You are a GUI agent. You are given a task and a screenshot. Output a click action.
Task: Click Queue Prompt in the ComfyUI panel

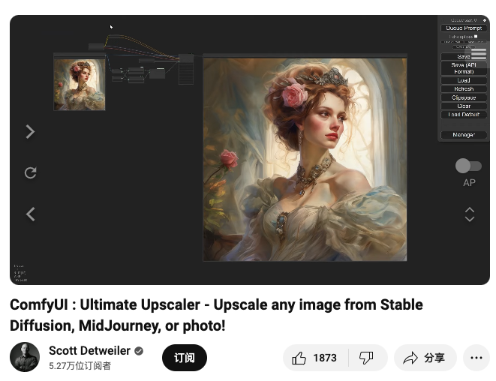coord(464,28)
